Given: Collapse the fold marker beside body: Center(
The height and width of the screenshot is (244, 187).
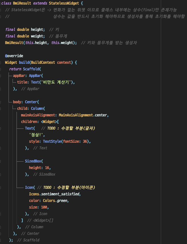Looking at the screenshot, I should point(1,102).
